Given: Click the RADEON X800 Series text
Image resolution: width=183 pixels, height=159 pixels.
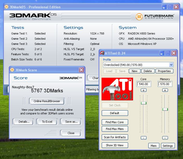Looking at the screenshot, I should 141,33.
